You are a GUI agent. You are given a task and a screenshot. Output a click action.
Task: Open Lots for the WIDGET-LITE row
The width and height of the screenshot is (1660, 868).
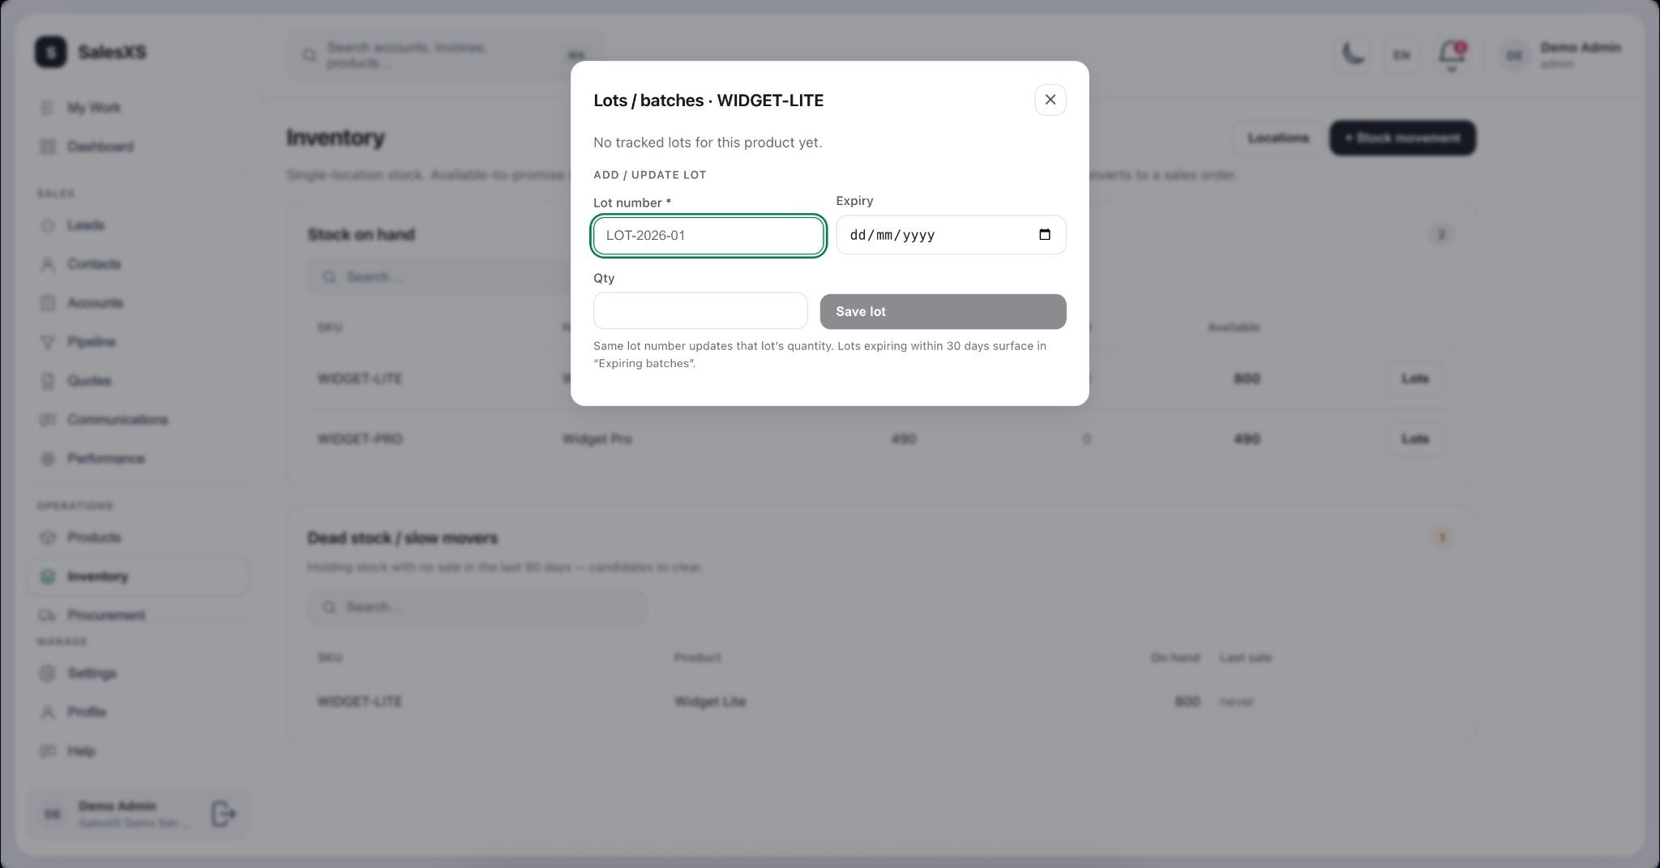(x=1414, y=378)
